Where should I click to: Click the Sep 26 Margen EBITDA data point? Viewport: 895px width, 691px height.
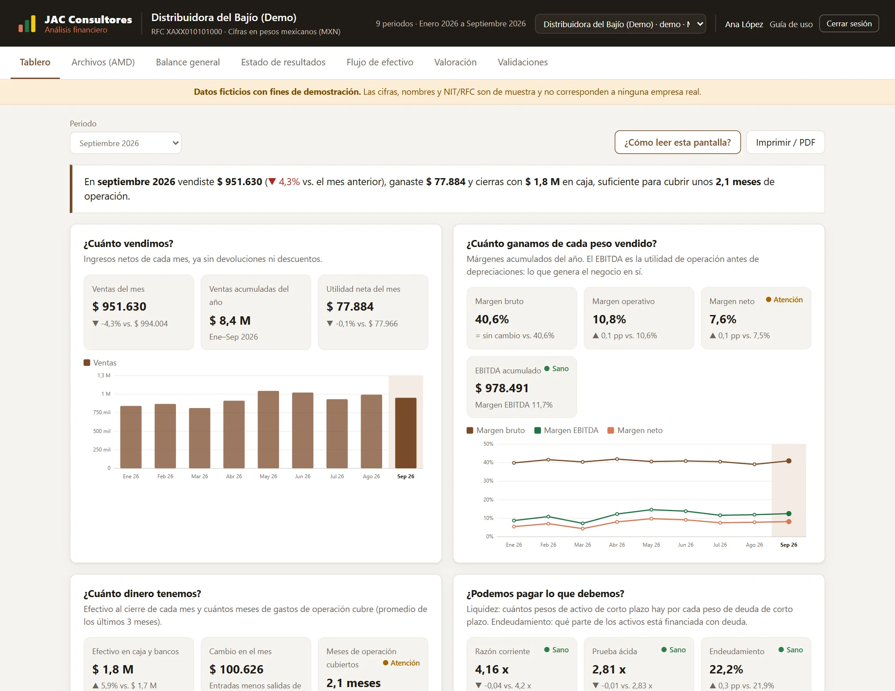coord(789,514)
